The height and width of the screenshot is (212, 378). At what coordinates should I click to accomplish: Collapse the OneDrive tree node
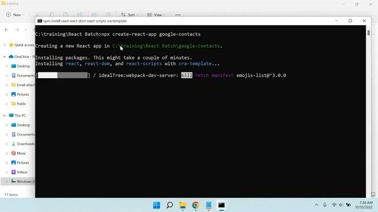tap(4, 57)
